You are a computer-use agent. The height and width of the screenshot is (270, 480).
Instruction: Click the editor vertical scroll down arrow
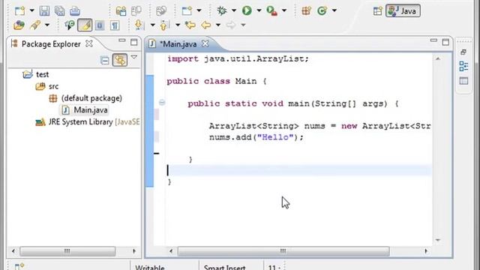[438, 240]
